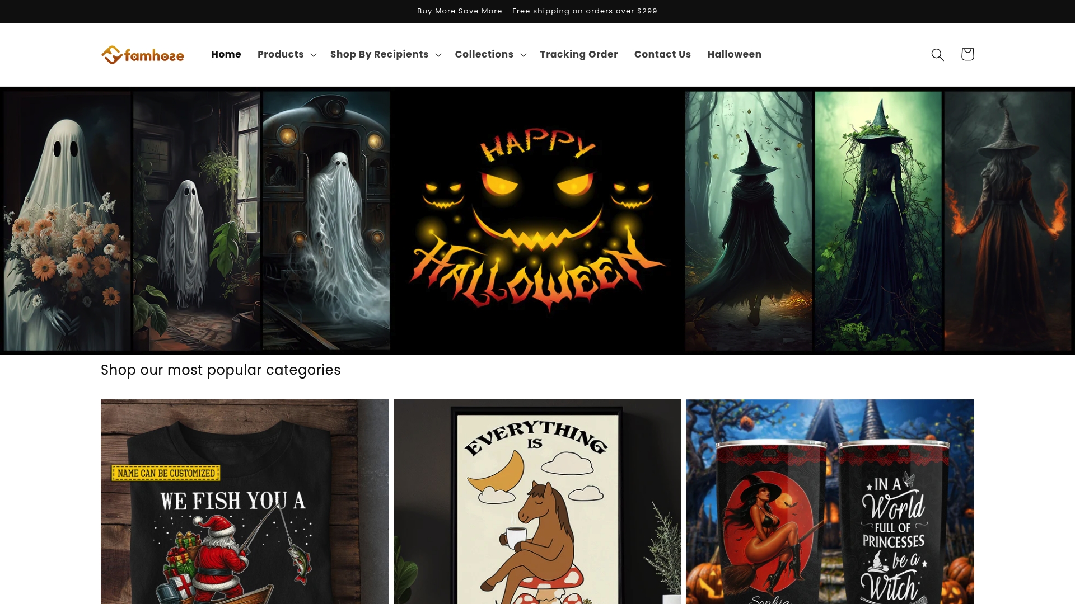Open the Halloween menu link

click(734, 54)
